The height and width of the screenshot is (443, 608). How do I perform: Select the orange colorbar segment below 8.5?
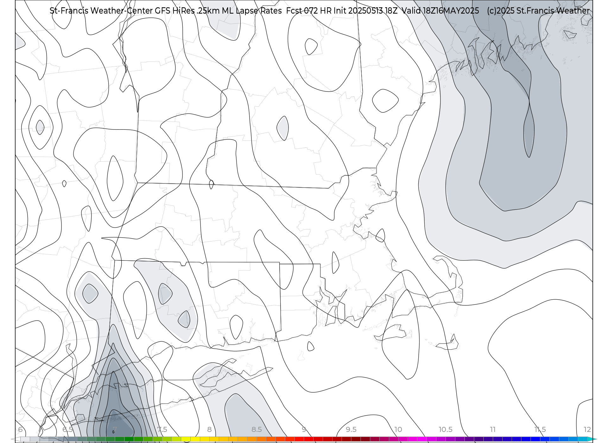252,439
